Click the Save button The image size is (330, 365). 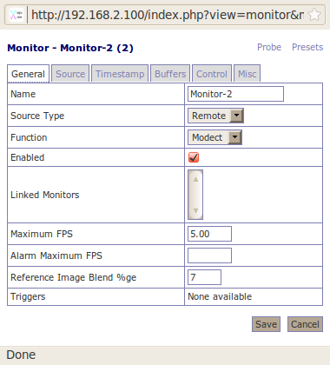[266, 324]
